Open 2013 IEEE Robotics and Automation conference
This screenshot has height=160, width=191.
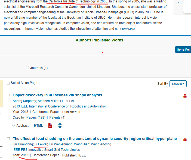[x=60, y=106]
